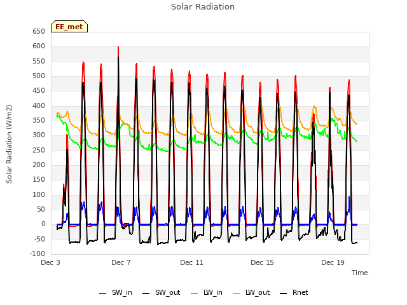407x305 pixels.
Task: Click the 300 y-axis tick label
Action: point(39,135)
